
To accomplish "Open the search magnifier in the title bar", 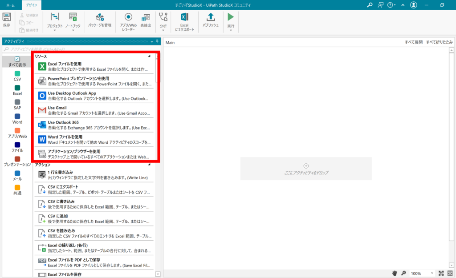I will click(370, 5).
